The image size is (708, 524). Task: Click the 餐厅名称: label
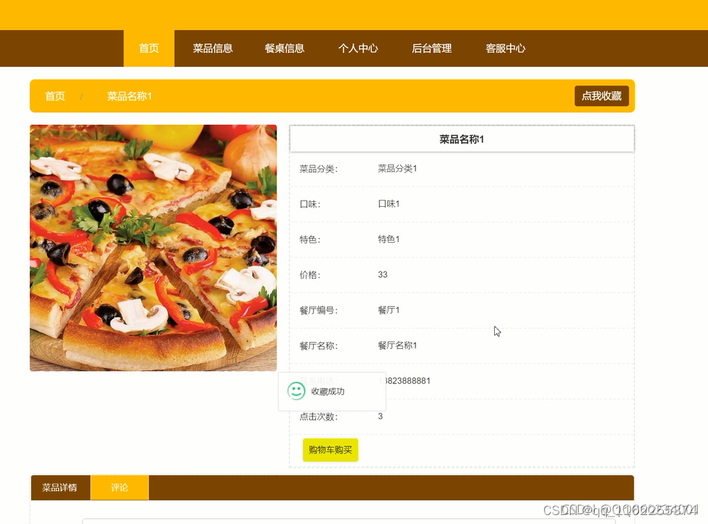[319, 345]
